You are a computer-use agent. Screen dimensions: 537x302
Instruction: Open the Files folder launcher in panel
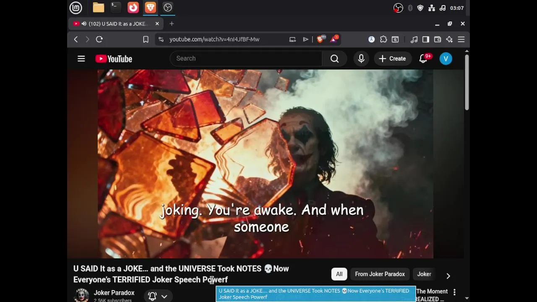pyautogui.click(x=99, y=8)
